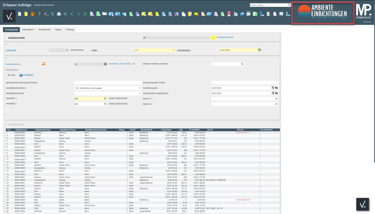Open the Auftragsübersicht link
375x214 pixels.
click(225, 37)
